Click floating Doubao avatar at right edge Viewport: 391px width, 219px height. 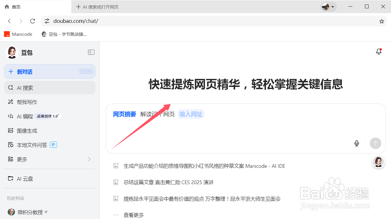pyautogui.click(x=378, y=162)
